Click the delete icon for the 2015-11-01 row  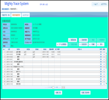pyautogui.click(x=104, y=62)
